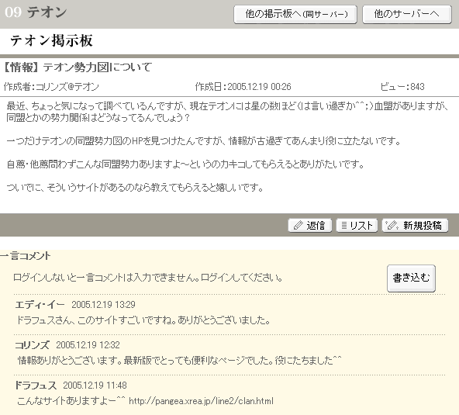This screenshot has height=415, width=459.
Task: Click テオン掲示板 board heading
Action: [x=51, y=40]
